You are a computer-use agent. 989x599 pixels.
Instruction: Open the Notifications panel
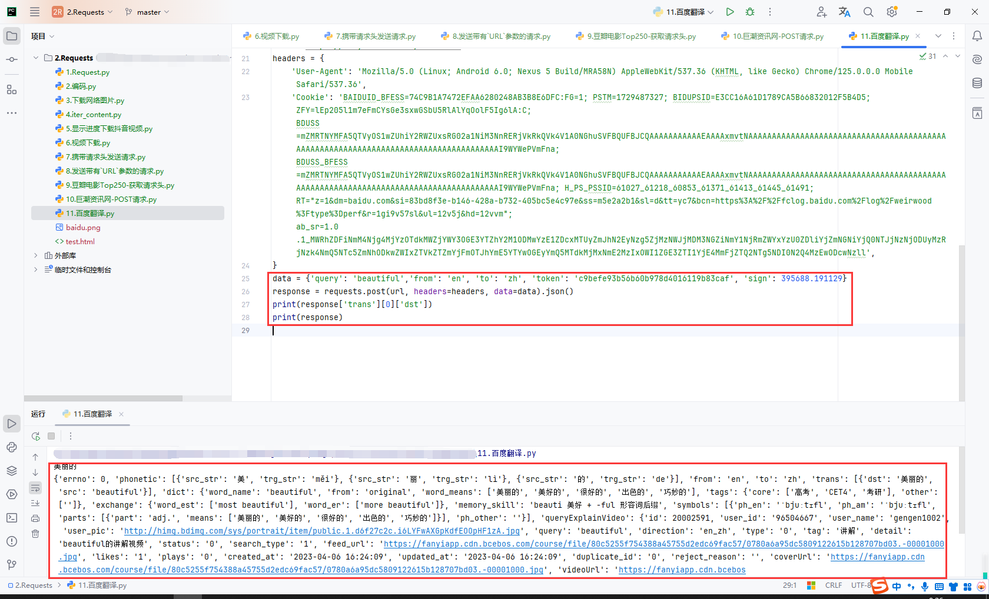977,36
